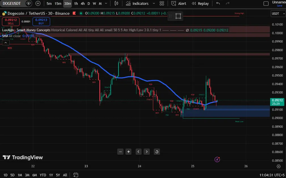
Task: Grab the floating toolbar drag handle
Action: [x=170, y=16]
